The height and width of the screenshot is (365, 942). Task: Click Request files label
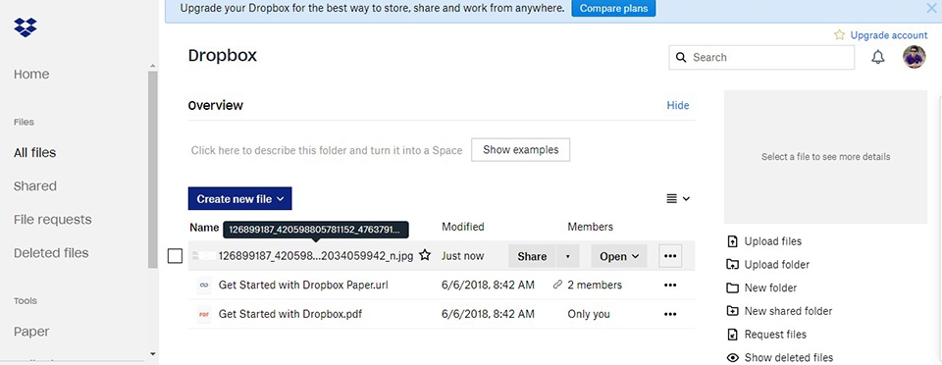pyautogui.click(x=775, y=335)
